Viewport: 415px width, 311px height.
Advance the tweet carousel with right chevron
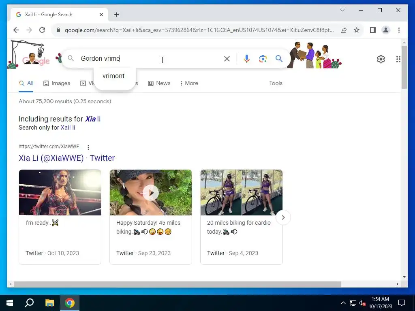click(x=283, y=217)
